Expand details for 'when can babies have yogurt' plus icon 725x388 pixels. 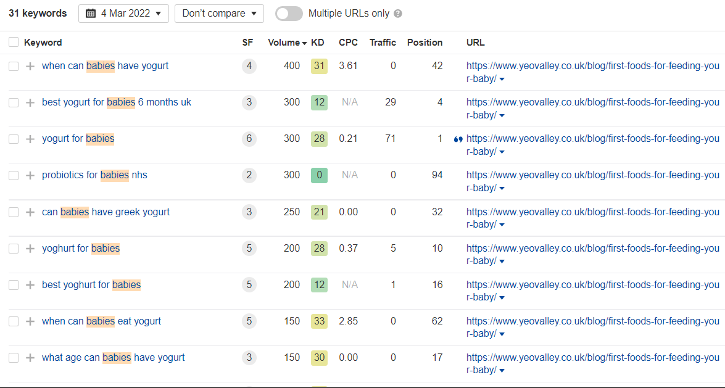click(x=30, y=66)
